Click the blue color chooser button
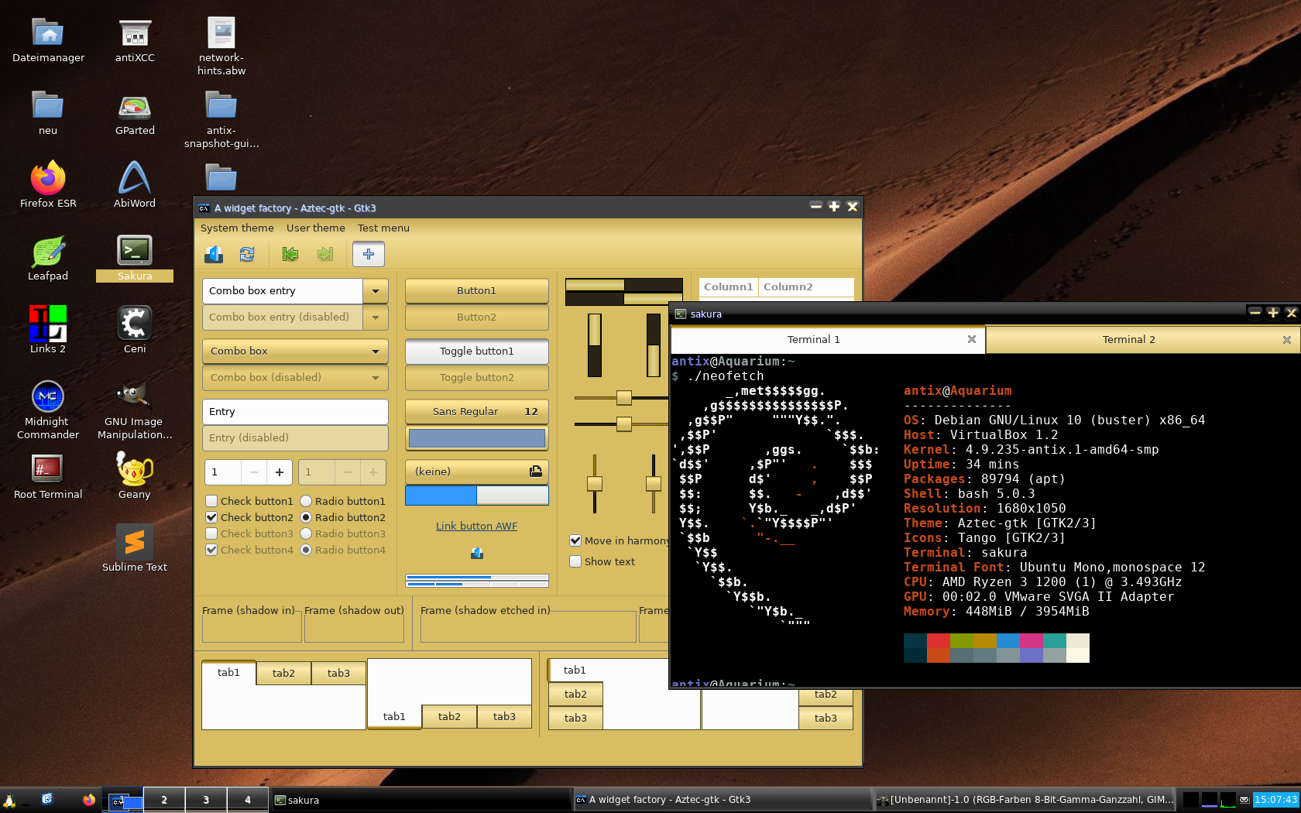This screenshot has height=813, width=1301. pyautogui.click(x=476, y=438)
